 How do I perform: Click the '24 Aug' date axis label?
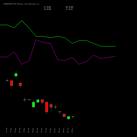pyautogui.click(x=28, y=130)
